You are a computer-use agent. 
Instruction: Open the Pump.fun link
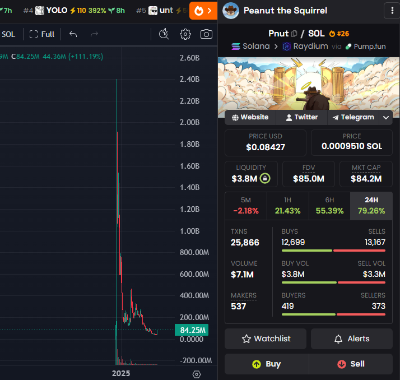[x=366, y=47]
